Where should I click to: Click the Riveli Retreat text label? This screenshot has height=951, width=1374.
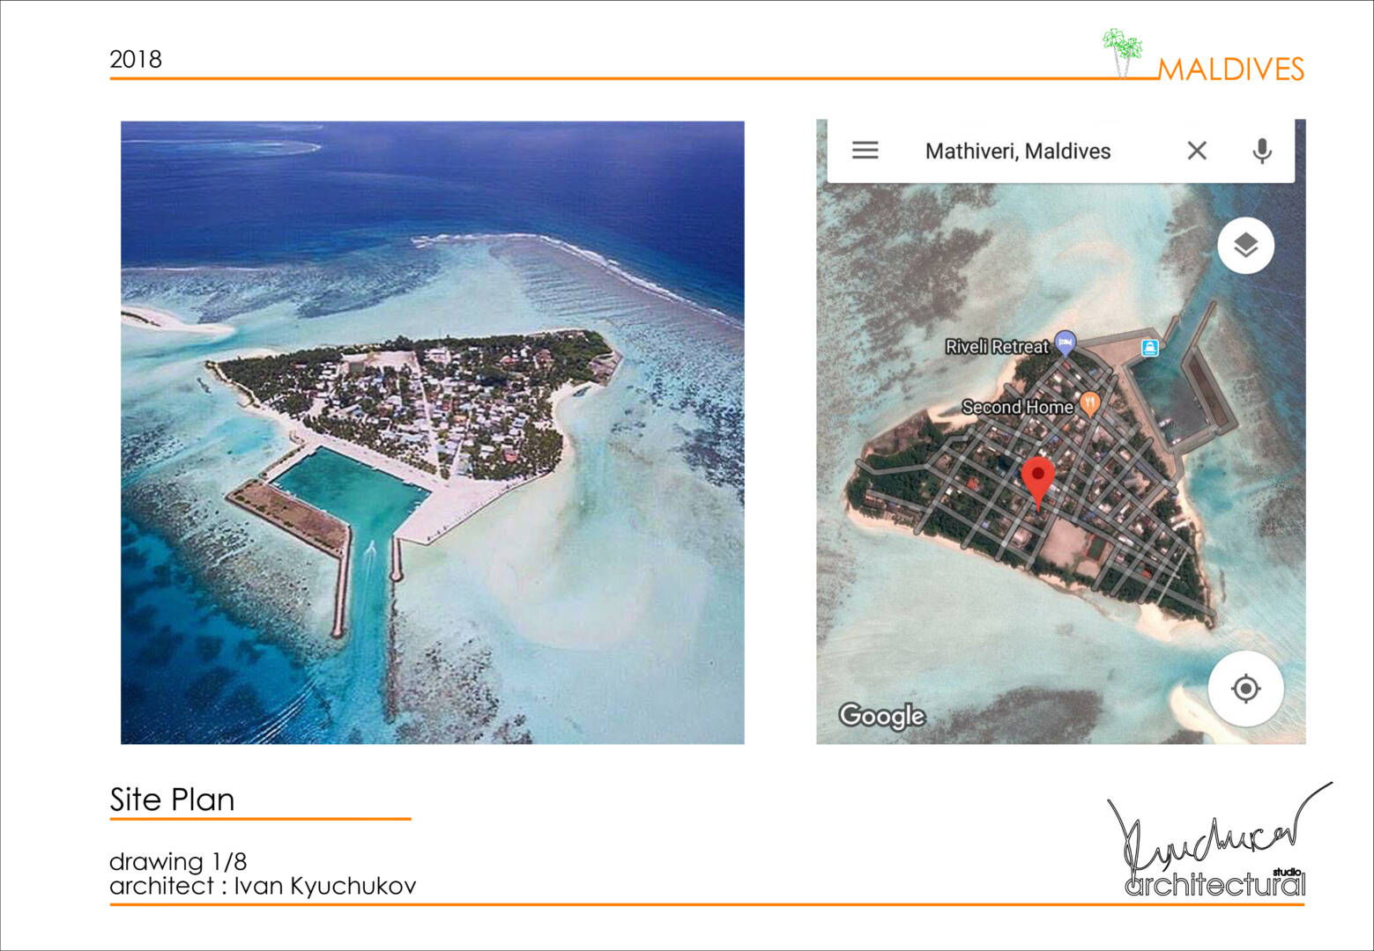[996, 347]
